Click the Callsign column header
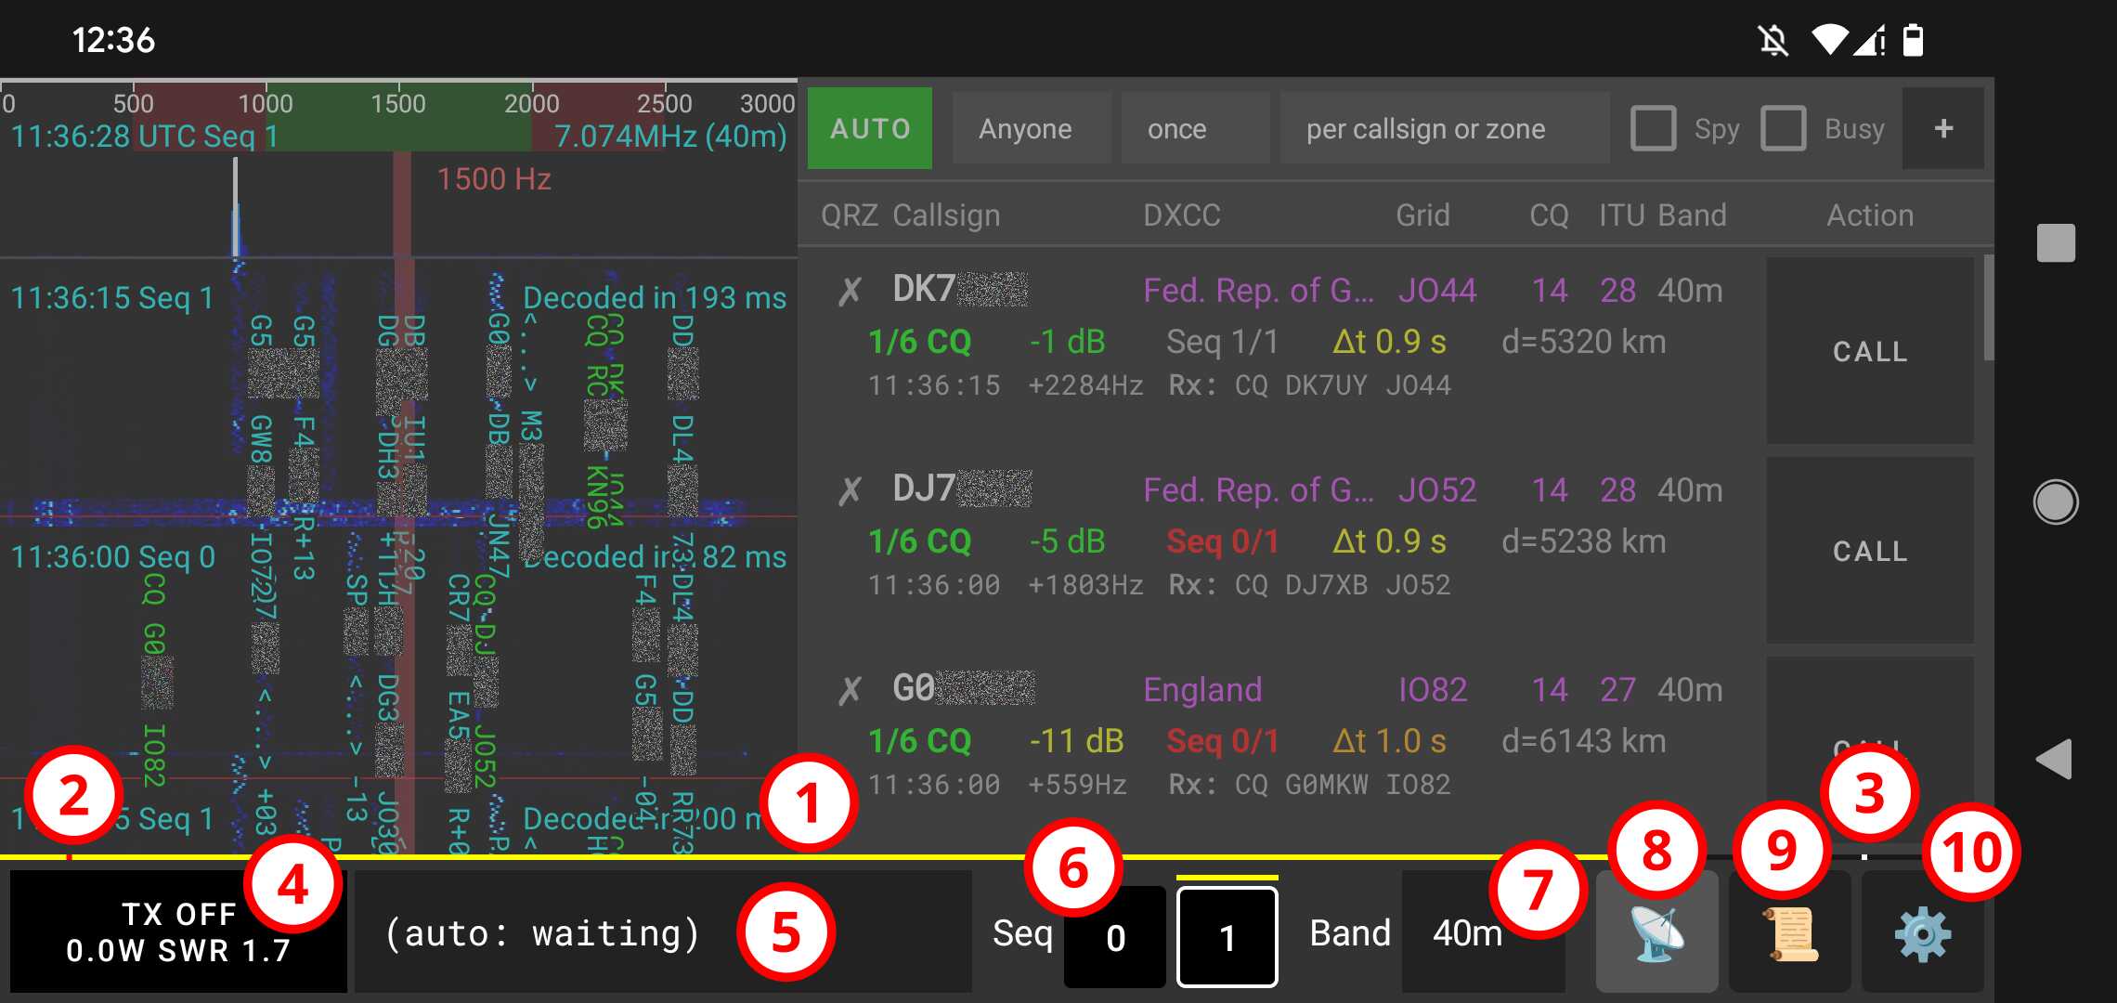Viewport: 2117px width, 1003px height. coord(945,215)
